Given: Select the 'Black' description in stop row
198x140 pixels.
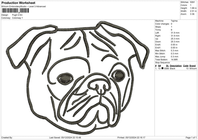Looking at the screenshot, I should [173, 68].
